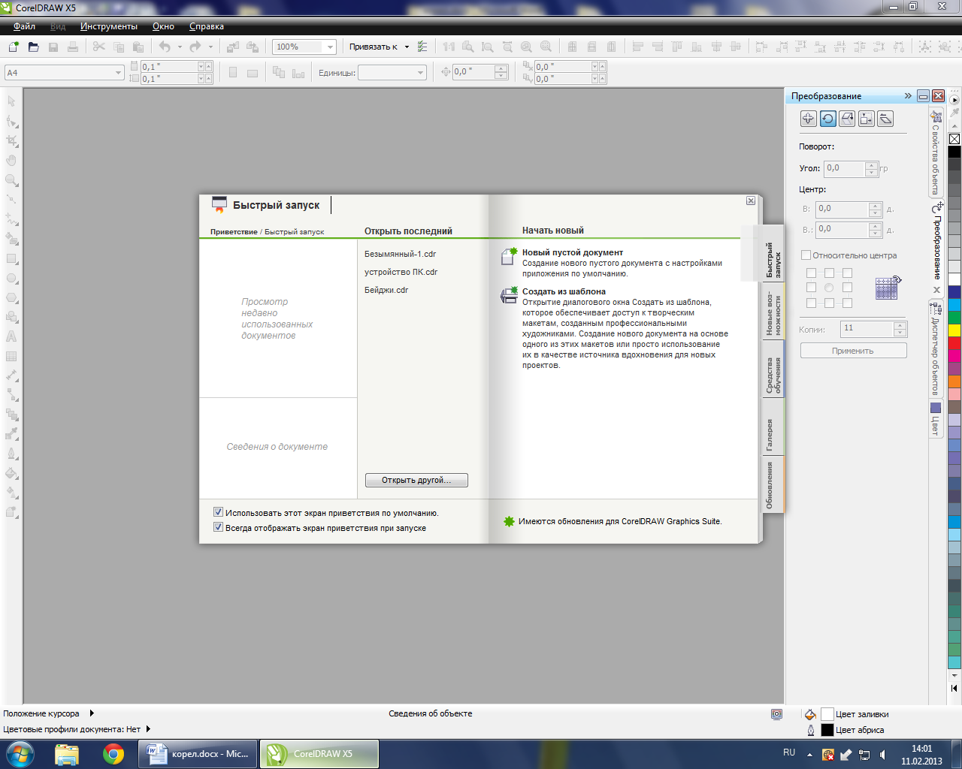This screenshot has width=962, height=769.
Task: Open the Окно menu
Action: (163, 26)
